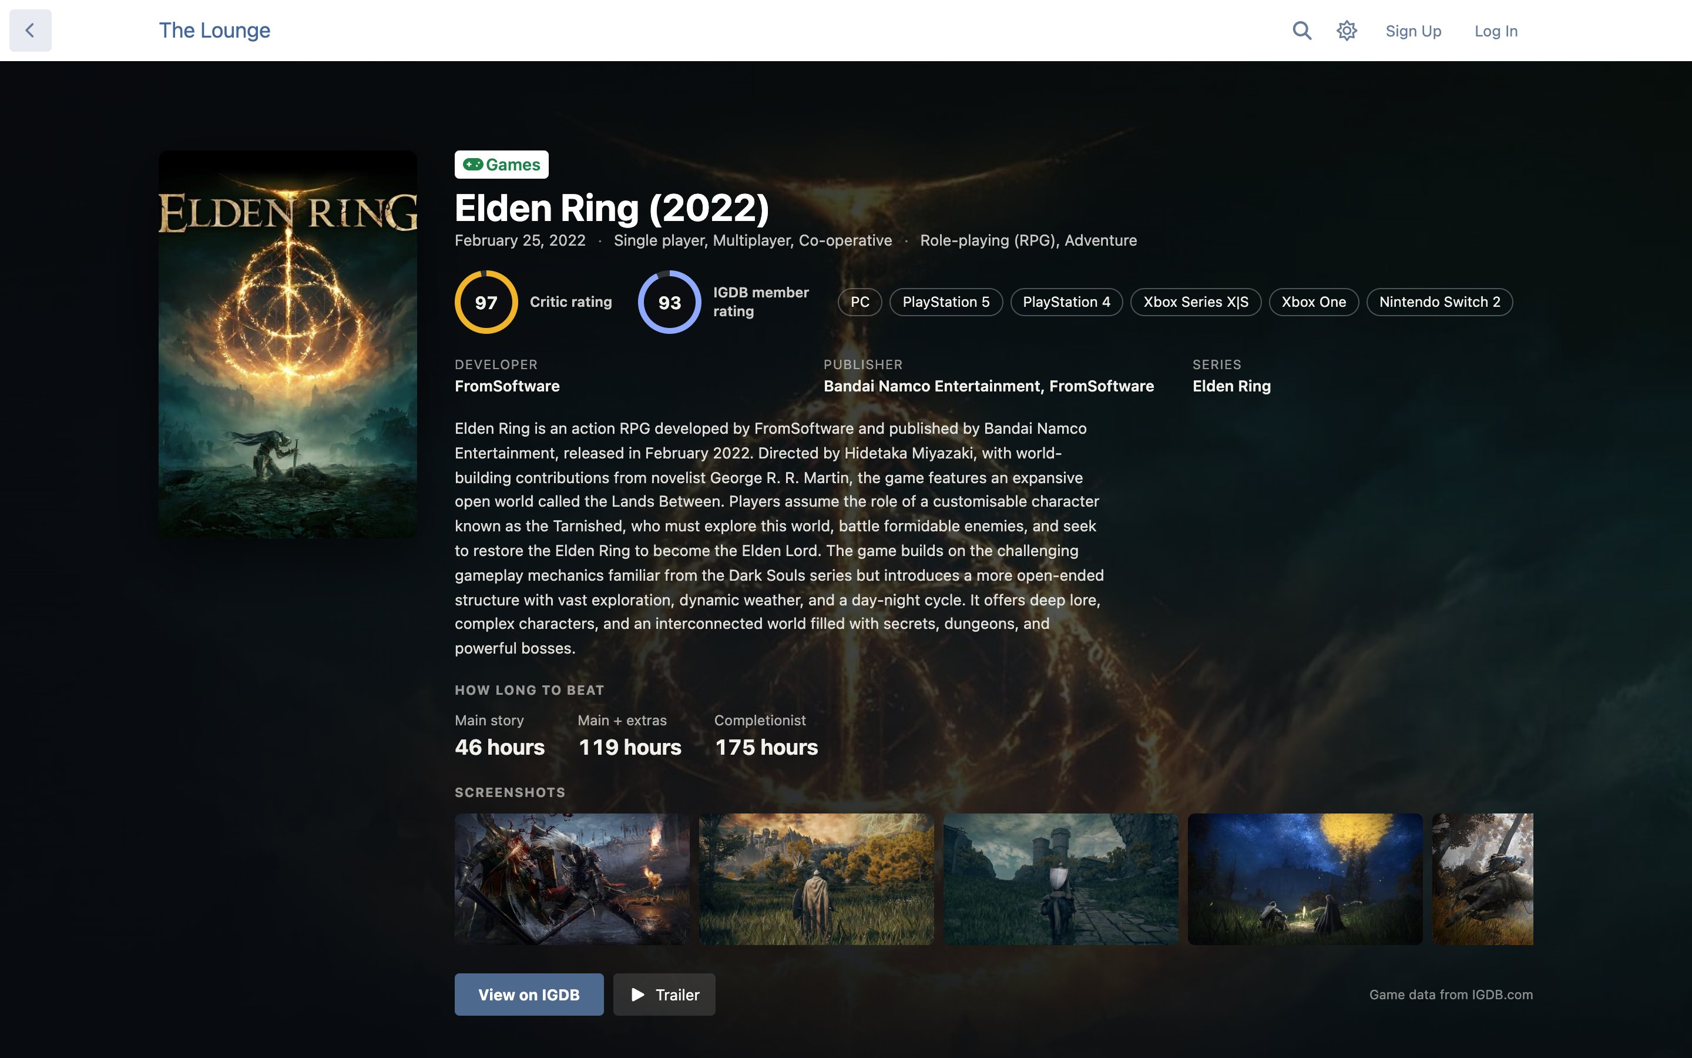Open settings via the gear icon
Screen dimensions: 1692x1058
(x=1347, y=30)
